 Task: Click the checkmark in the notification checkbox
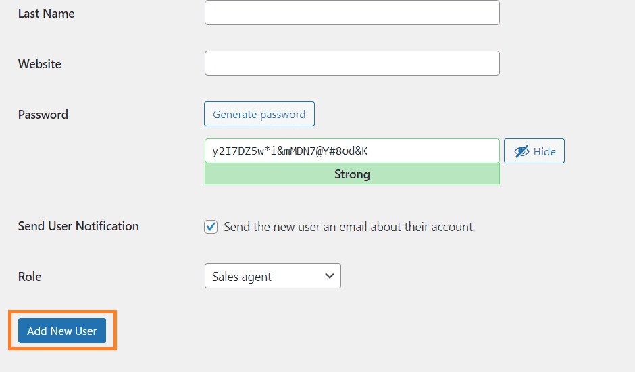tap(211, 227)
